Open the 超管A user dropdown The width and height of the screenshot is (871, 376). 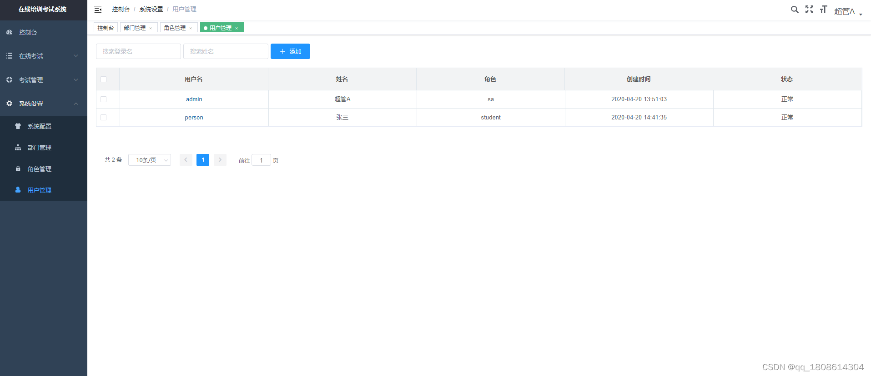point(848,11)
